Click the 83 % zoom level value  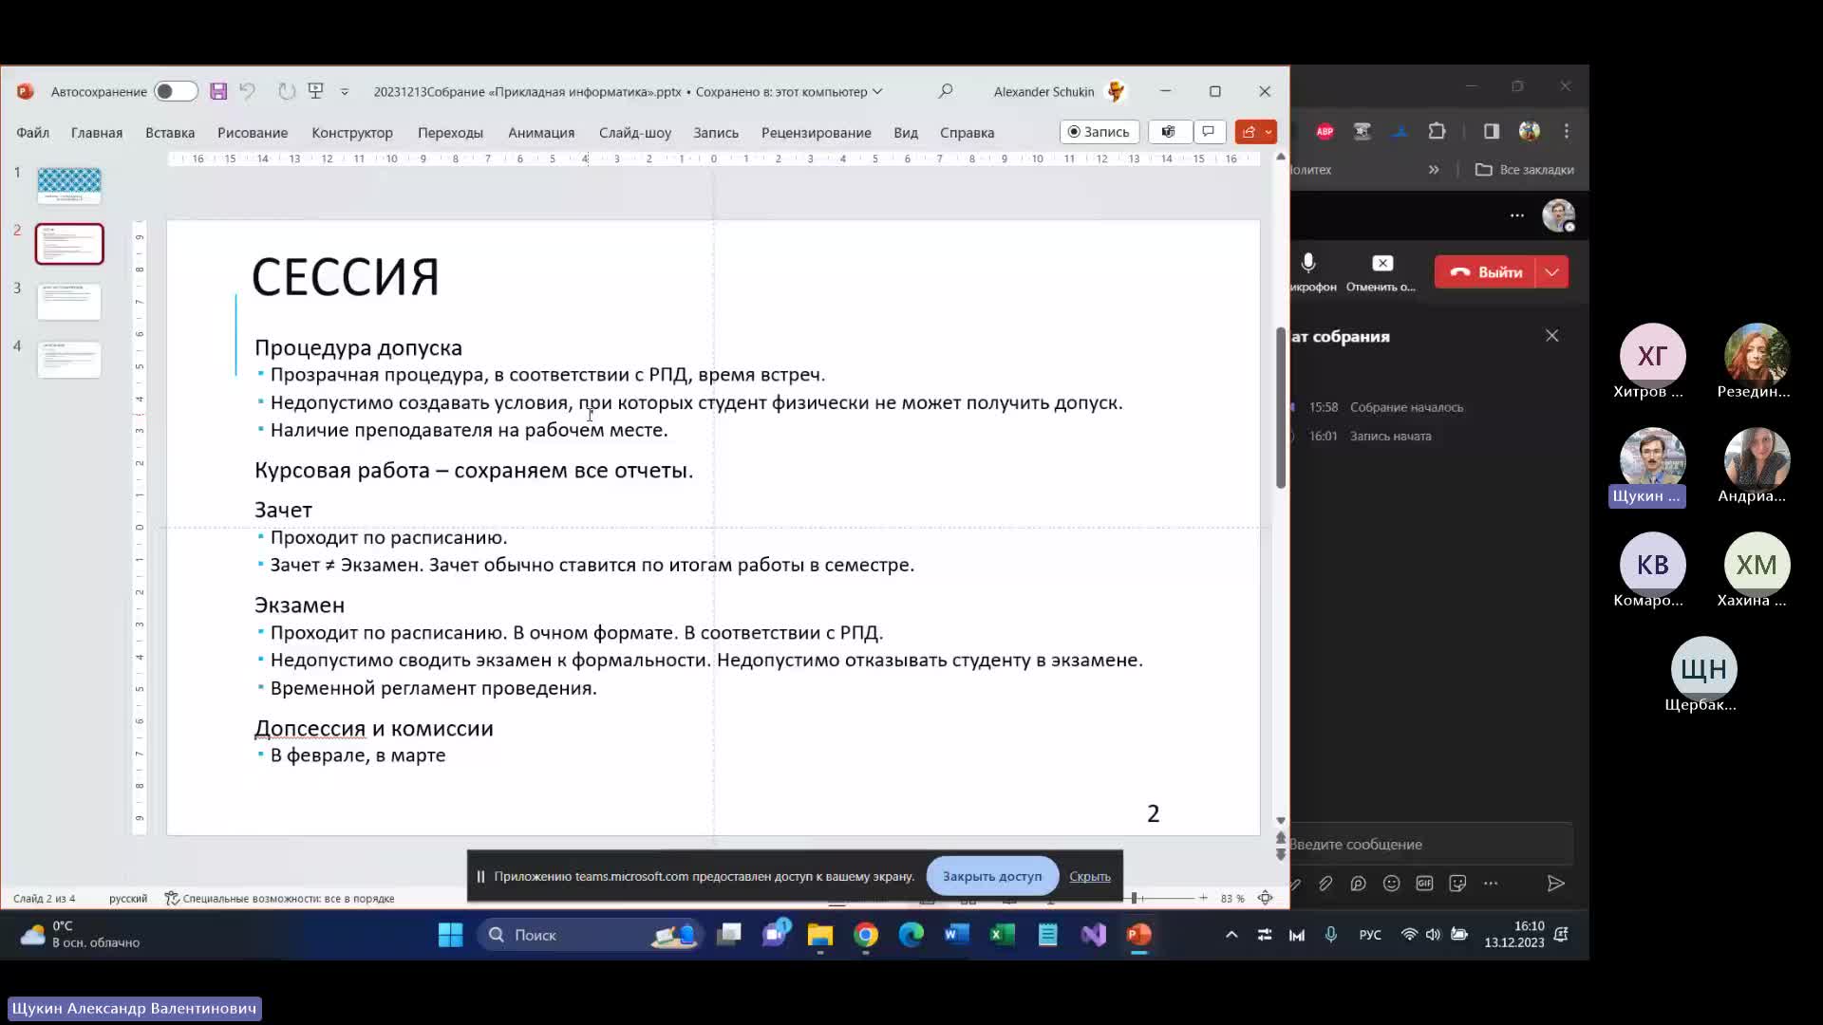coord(1232,898)
